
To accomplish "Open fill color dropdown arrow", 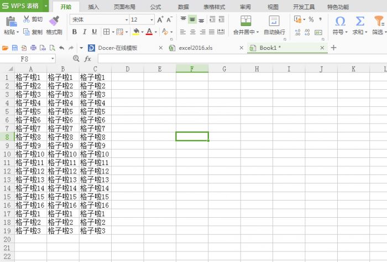I will (143, 32).
